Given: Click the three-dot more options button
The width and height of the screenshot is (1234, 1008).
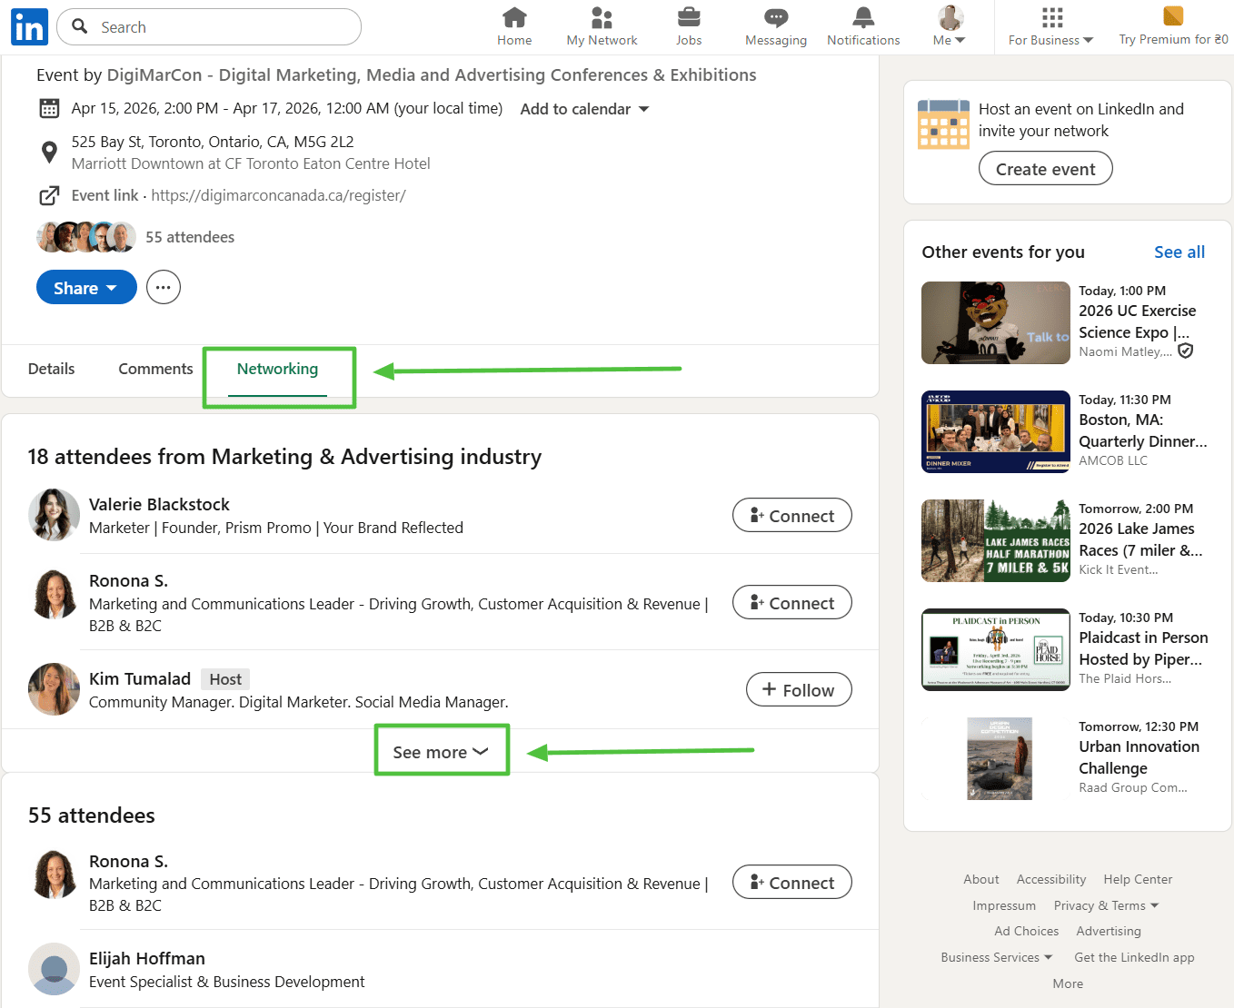Looking at the screenshot, I should [164, 288].
